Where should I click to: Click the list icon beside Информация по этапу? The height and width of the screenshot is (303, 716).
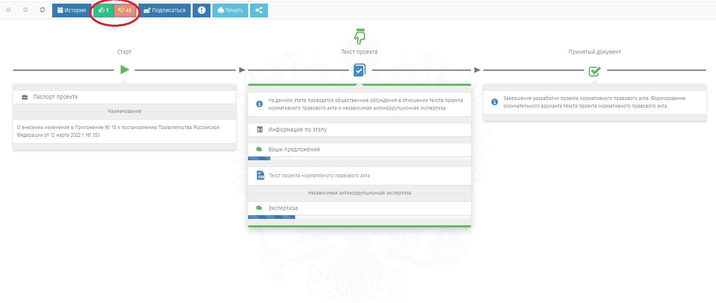pyautogui.click(x=260, y=130)
